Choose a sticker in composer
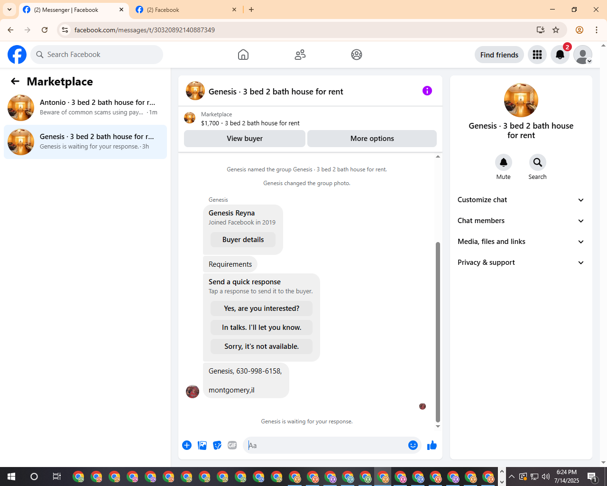This screenshot has width=607, height=486. coord(217,445)
